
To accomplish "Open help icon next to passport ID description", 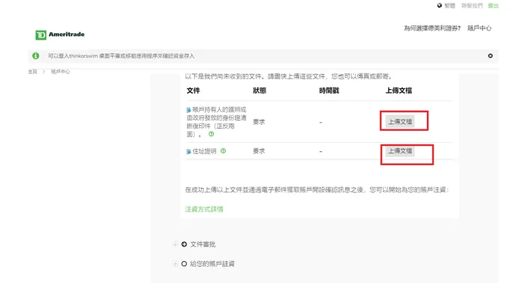I will (211, 134).
